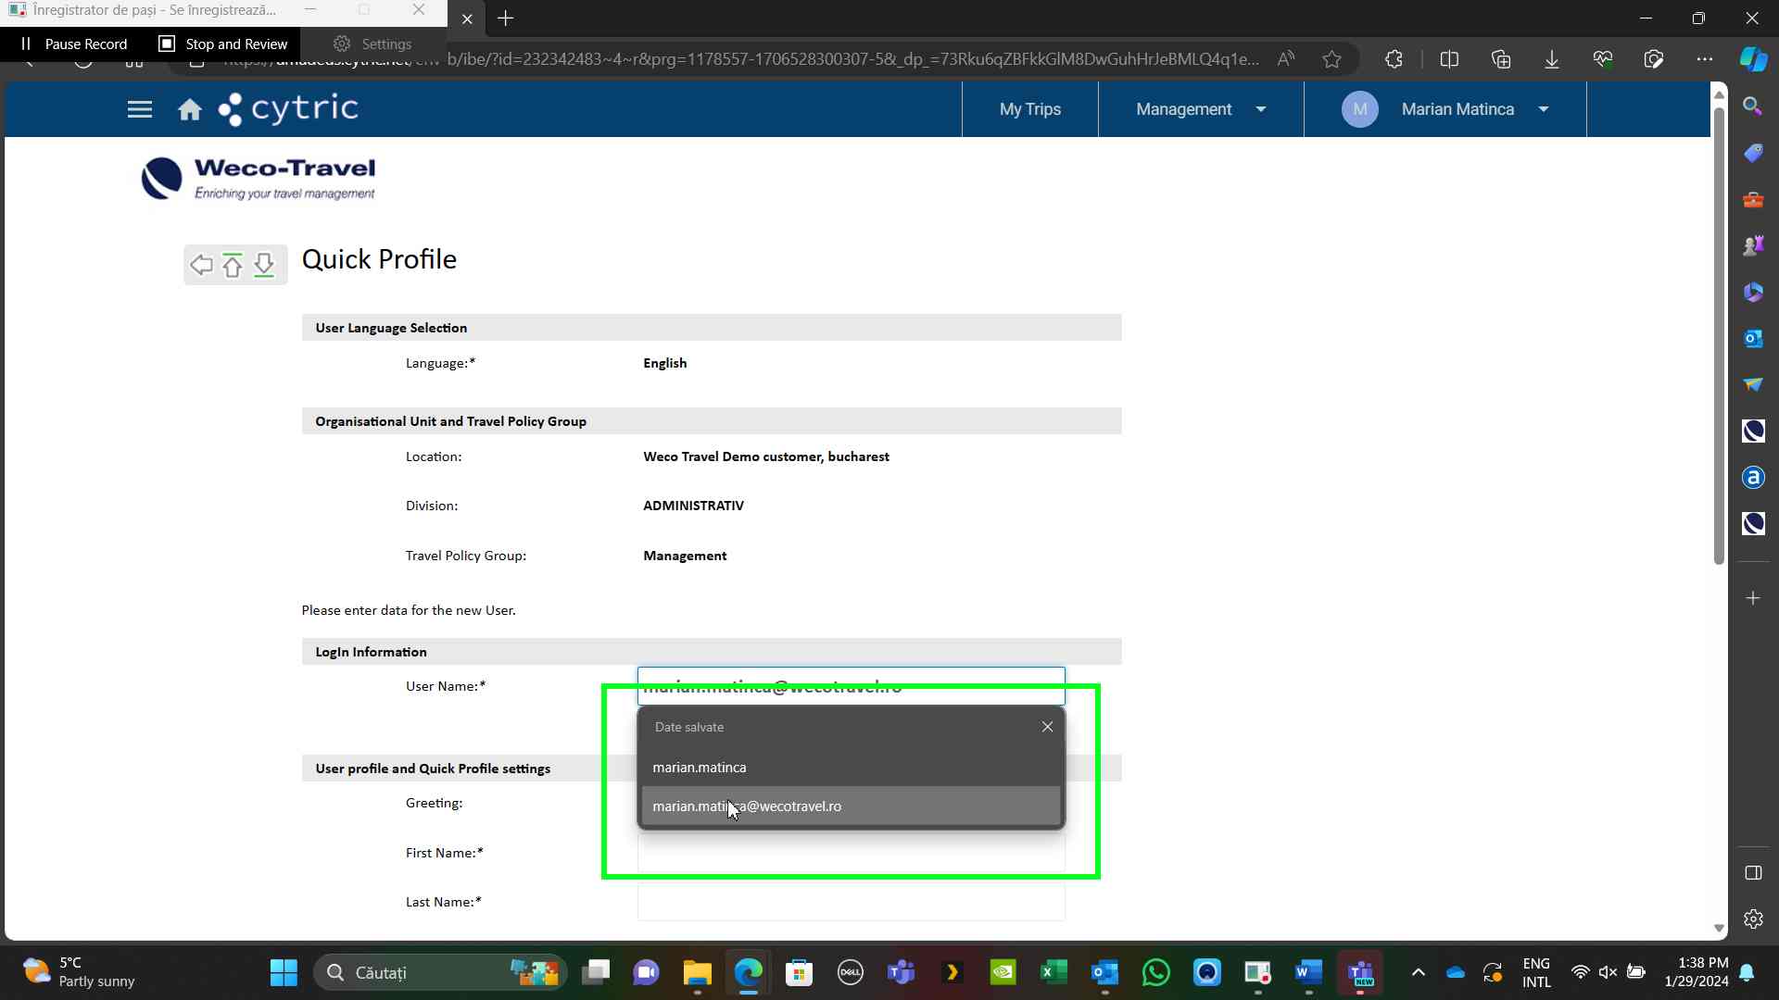This screenshot has width=1779, height=1000.
Task: Open Edge Settings and more menu
Action: tap(1705, 59)
